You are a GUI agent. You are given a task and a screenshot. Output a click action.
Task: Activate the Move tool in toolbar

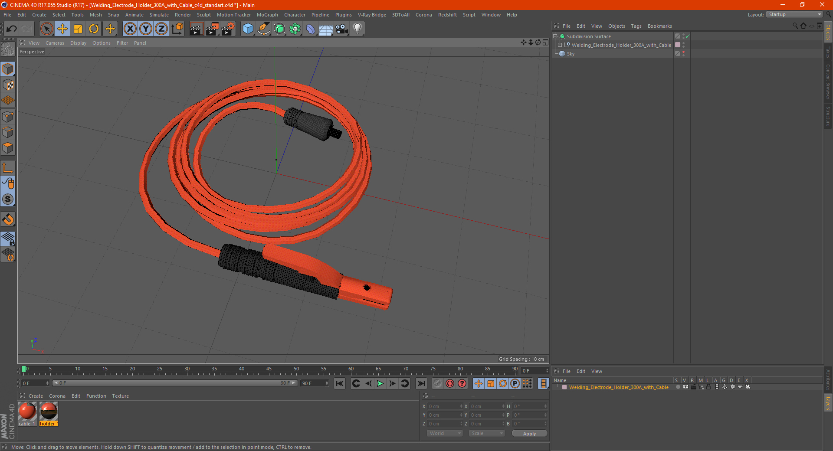62,29
